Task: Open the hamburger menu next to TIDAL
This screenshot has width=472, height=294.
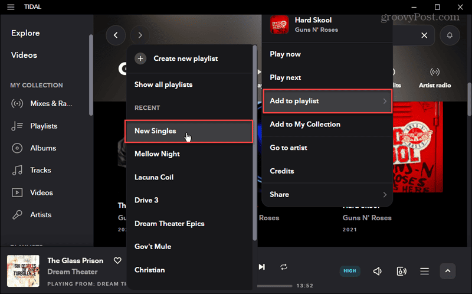Action: point(11,7)
